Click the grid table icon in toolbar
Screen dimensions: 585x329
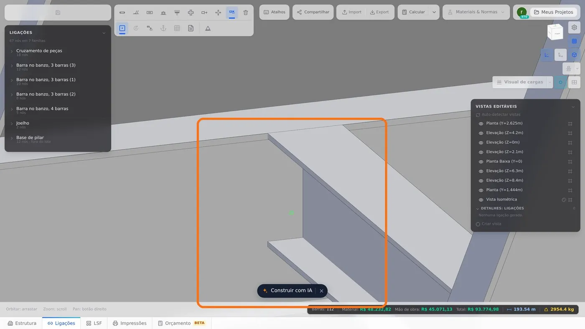point(177,28)
